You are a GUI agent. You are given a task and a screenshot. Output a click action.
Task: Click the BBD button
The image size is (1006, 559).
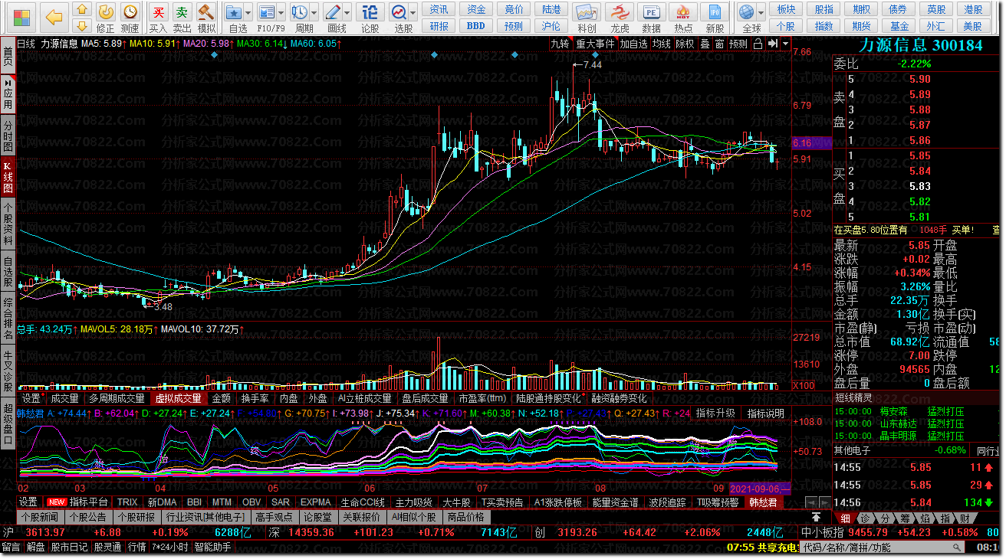[x=476, y=25]
